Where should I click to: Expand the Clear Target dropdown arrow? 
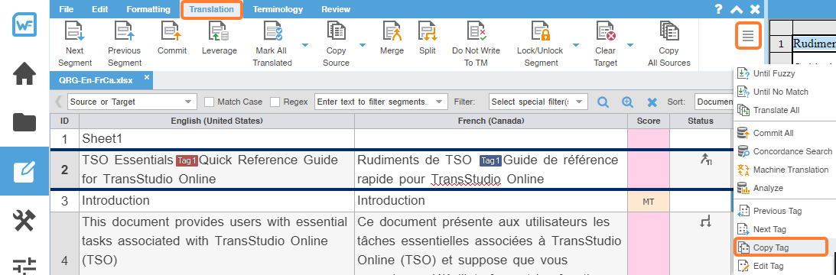(629, 45)
